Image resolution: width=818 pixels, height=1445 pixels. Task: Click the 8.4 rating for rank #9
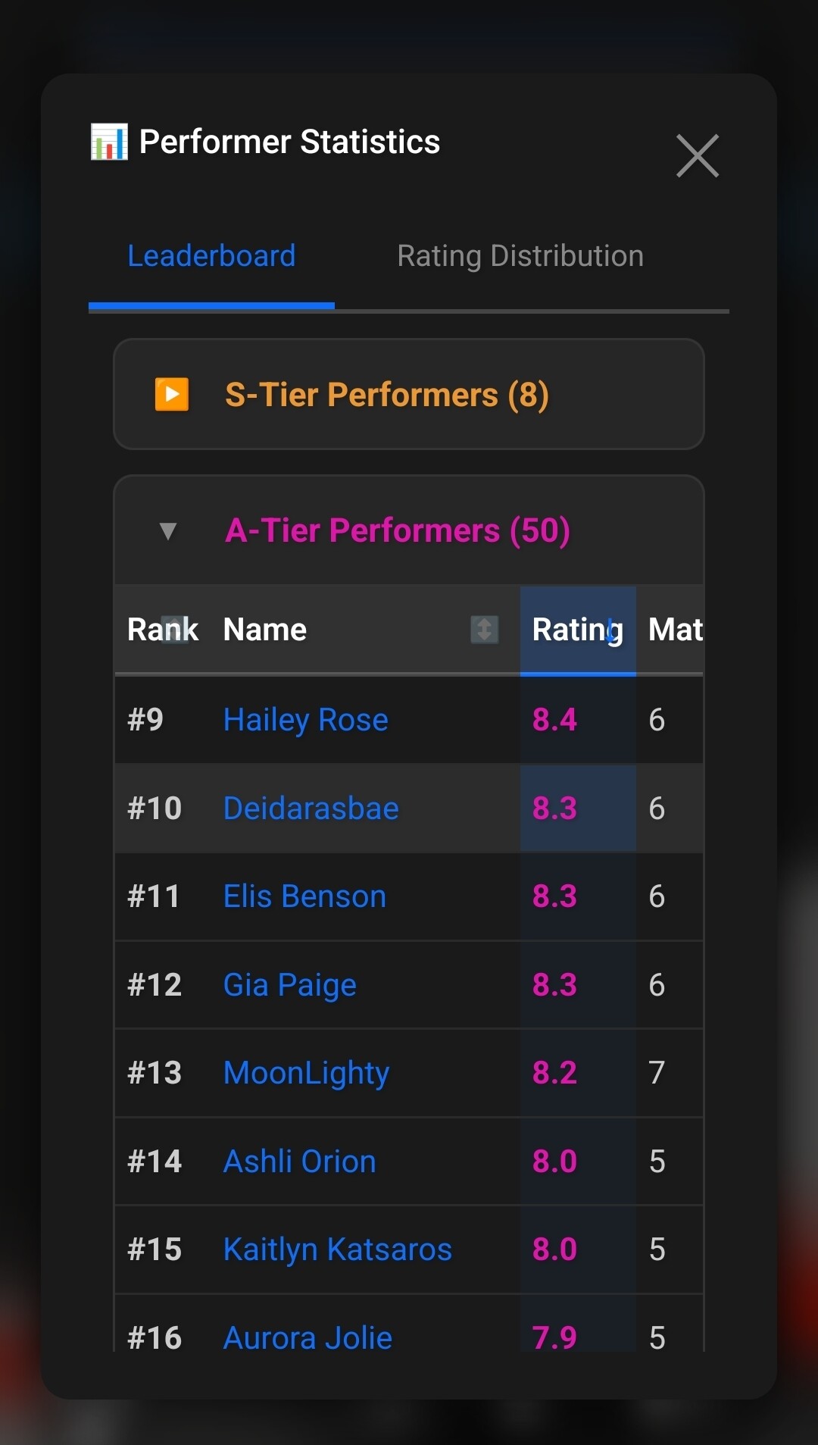(x=554, y=719)
